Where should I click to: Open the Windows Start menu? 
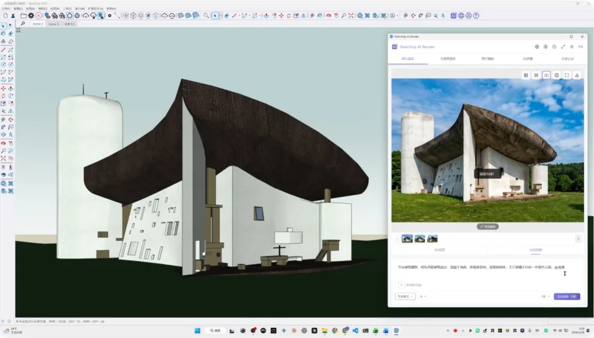pos(197,331)
